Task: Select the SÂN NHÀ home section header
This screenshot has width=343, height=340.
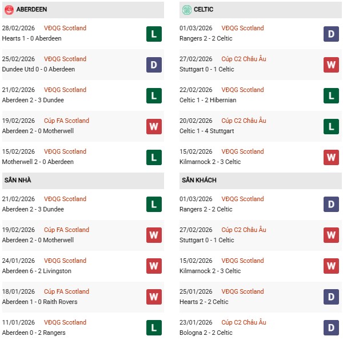Action: (18, 181)
